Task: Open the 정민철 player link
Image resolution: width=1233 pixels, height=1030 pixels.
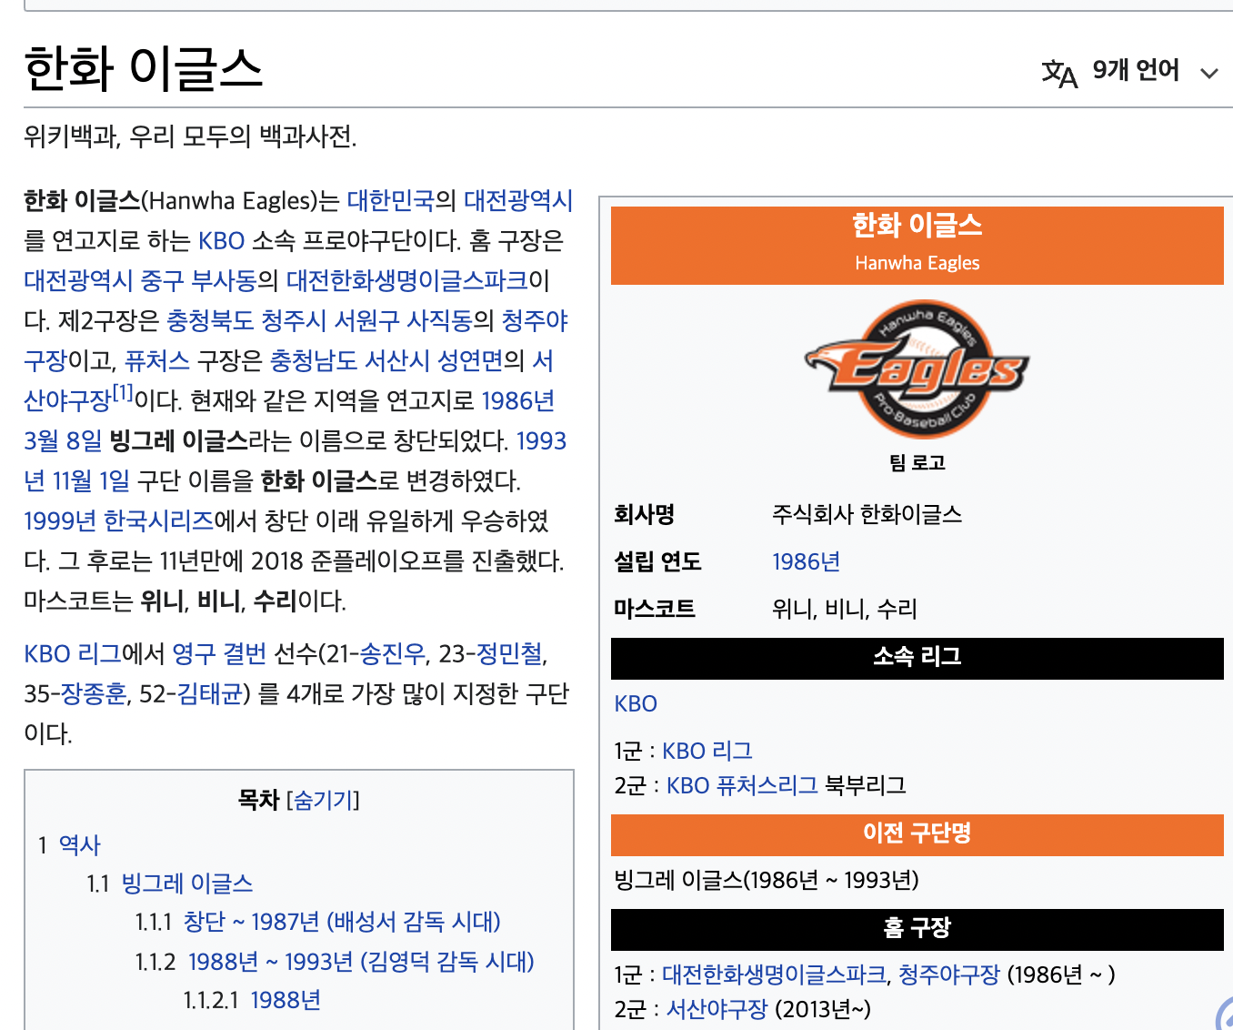Action: 509,653
